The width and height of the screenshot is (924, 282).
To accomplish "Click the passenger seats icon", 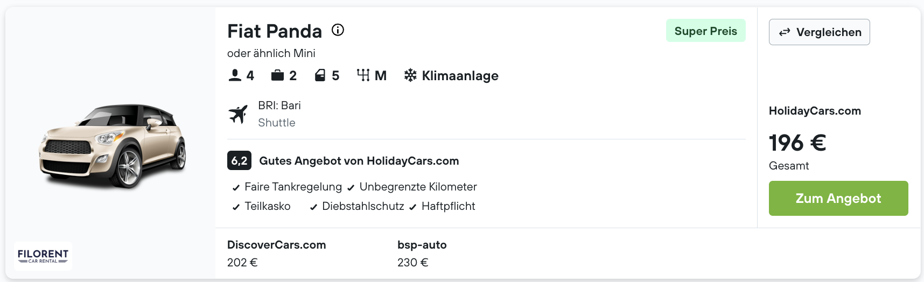I will pos(235,75).
